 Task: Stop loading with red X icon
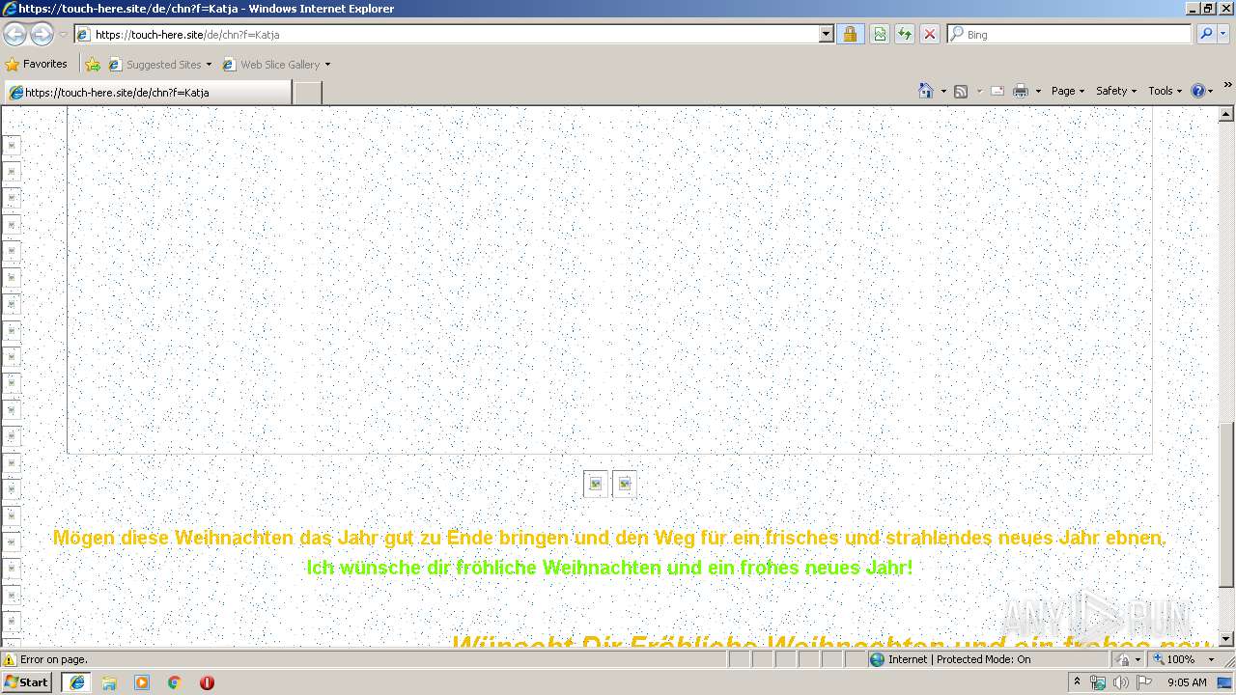tap(930, 35)
